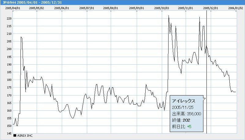
Task: Click the 150 price axis label
Action: (9, 126)
